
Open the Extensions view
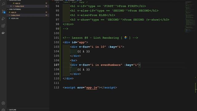coord(3,26)
